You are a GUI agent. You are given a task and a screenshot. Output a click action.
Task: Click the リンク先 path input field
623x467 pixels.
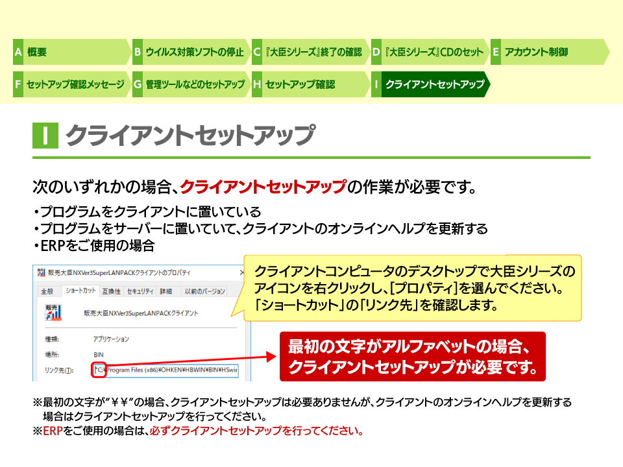pyautogui.click(x=165, y=370)
